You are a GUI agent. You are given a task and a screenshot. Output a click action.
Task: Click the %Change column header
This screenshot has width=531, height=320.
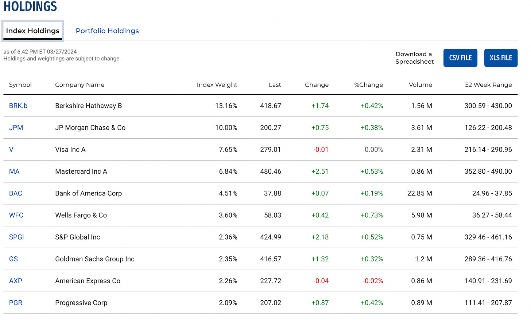(369, 85)
